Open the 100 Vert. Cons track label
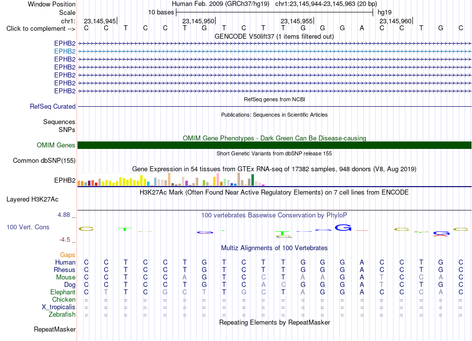The width and height of the screenshot is (472, 341). pyautogui.click(x=28, y=227)
